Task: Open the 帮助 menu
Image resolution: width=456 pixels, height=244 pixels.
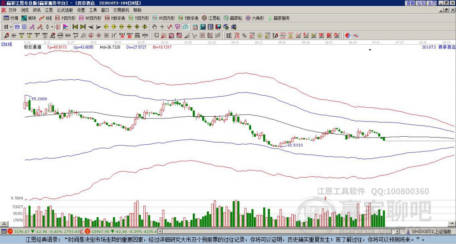Action: tap(137, 10)
